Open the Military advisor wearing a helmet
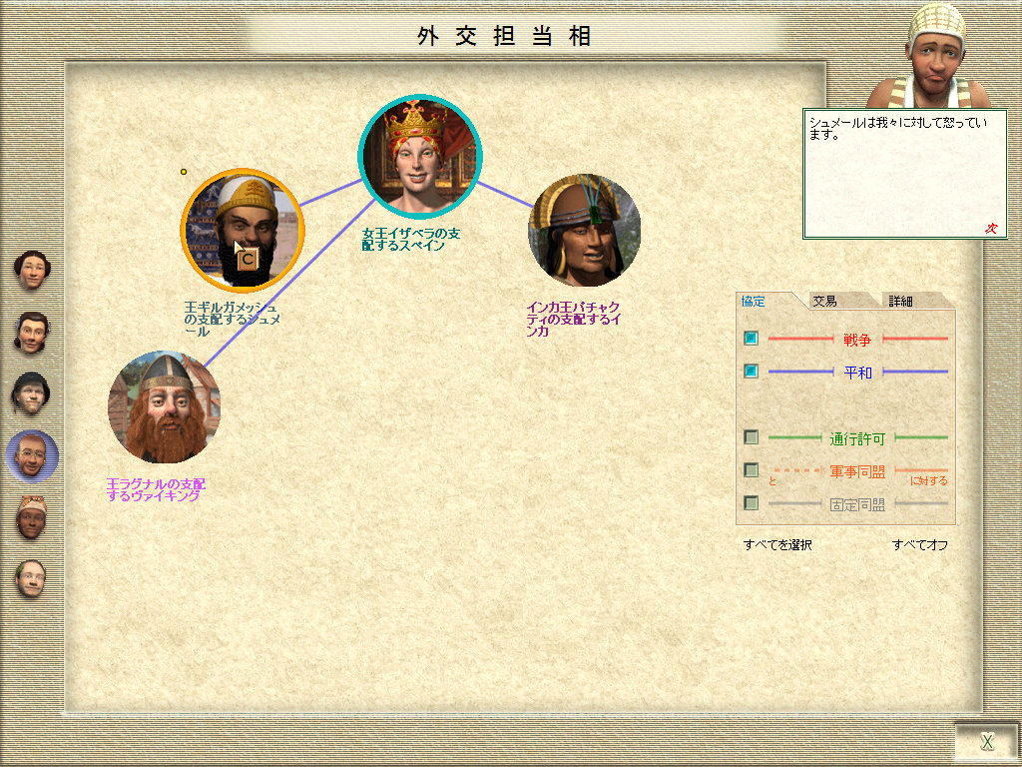The width and height of the screenshot is (1022, 767). (32, 393)
